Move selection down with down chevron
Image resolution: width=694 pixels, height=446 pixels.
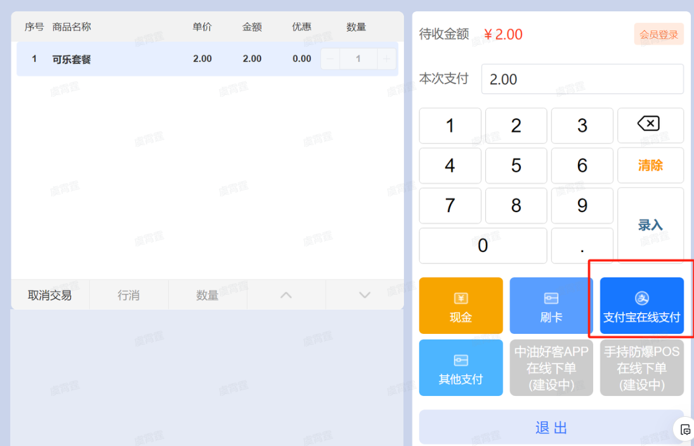[364, 295]
